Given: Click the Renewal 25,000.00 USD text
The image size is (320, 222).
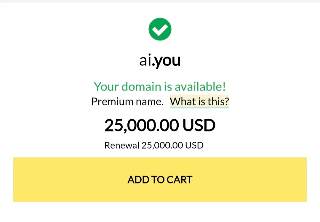Looking at the screenshot, I should pos(154,145).
